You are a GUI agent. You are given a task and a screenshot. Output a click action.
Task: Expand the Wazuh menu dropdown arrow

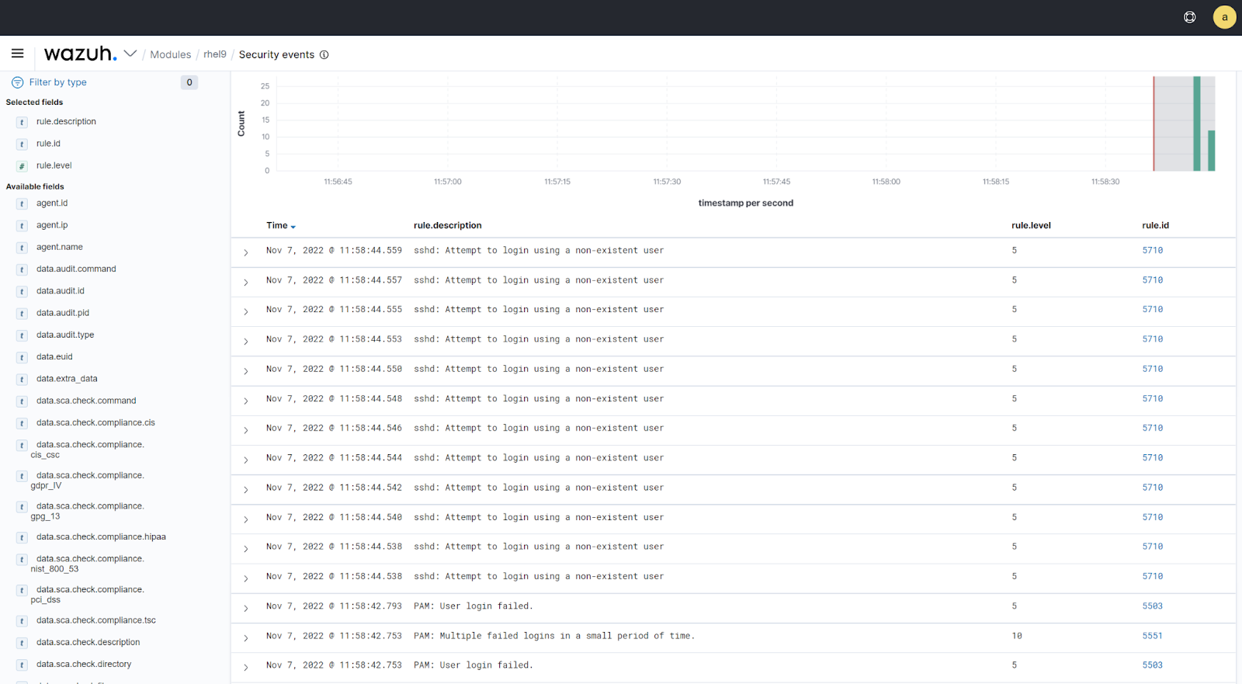130,54
